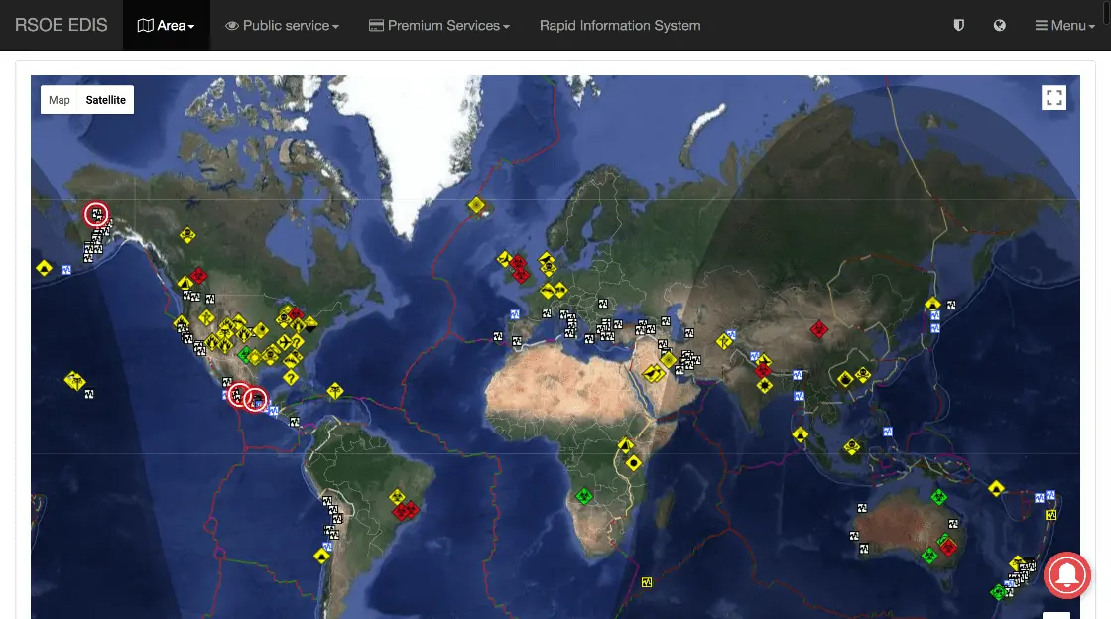
Task: Click the green biohazard marker in northern Australia
Action: [938, 496]
